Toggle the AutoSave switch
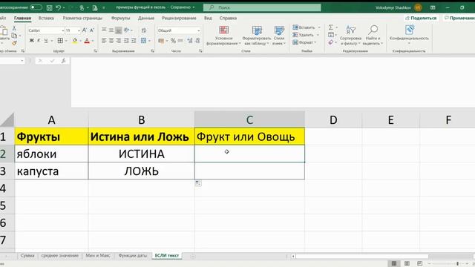The width and height of the screenshot is (475, 267). tap(36, 7)
